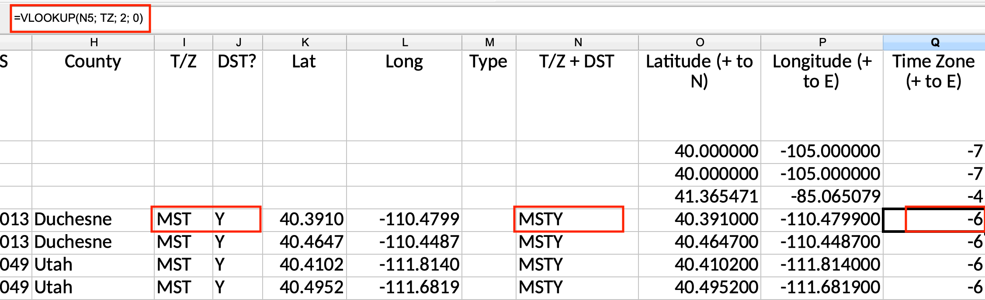The width and height of the screenshot is (985, 300).
Task: Select column L header
Action: tap(404, 42)
